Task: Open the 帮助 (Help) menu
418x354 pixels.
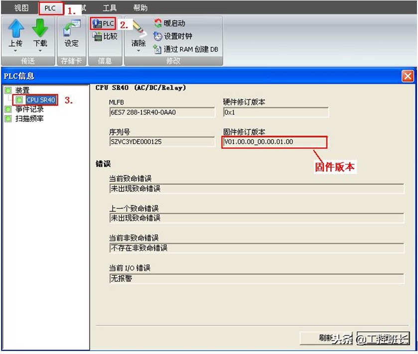Action: (x=140, y=7)
